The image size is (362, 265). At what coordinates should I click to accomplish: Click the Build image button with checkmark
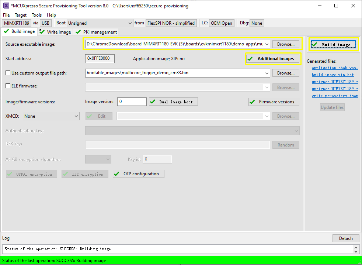click(333, 45)
